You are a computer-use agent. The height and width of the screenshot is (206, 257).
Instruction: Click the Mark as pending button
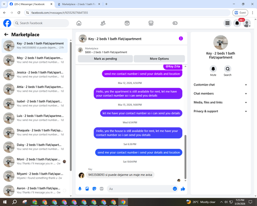click(x=105, y=59)
